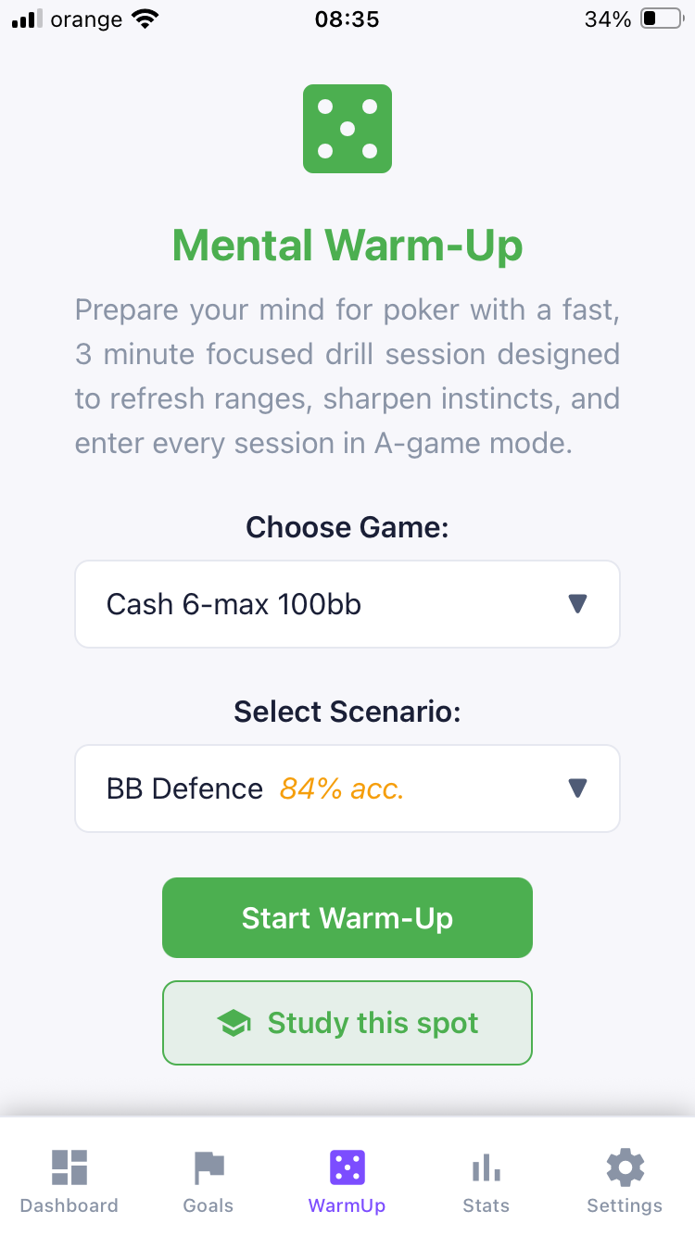Open the Stats bar-chart icon
695x1236 pixels.
tap(486, 1167)
